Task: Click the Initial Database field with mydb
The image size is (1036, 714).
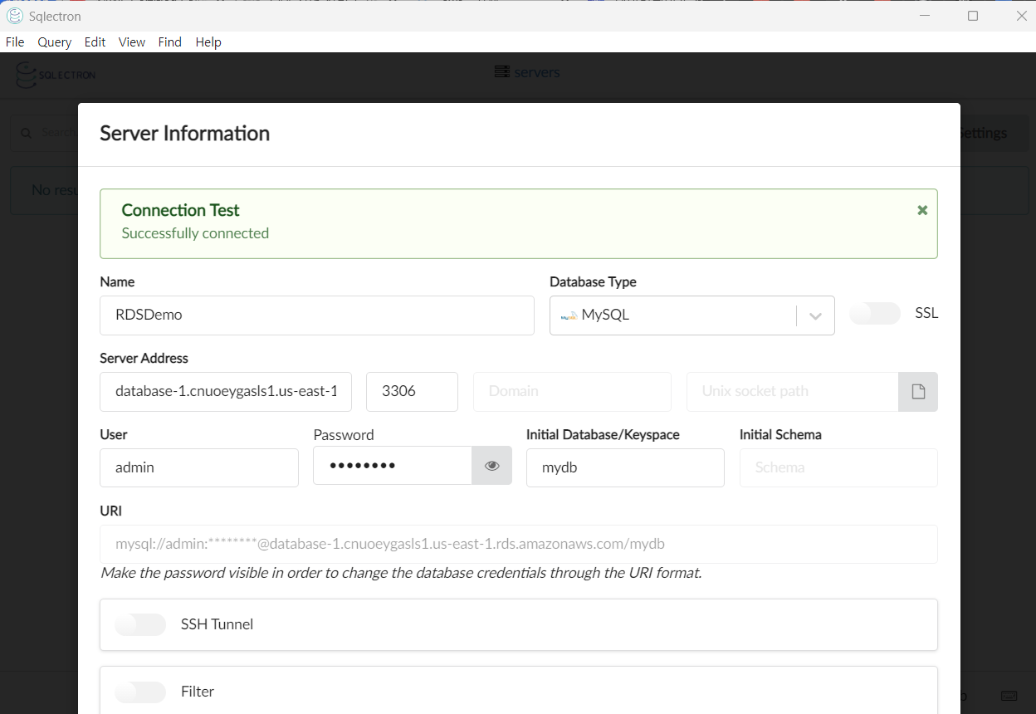Action: 625,467
